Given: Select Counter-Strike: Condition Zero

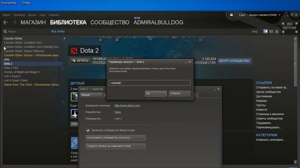Looking at the screenshot, I should click(23, 42).
